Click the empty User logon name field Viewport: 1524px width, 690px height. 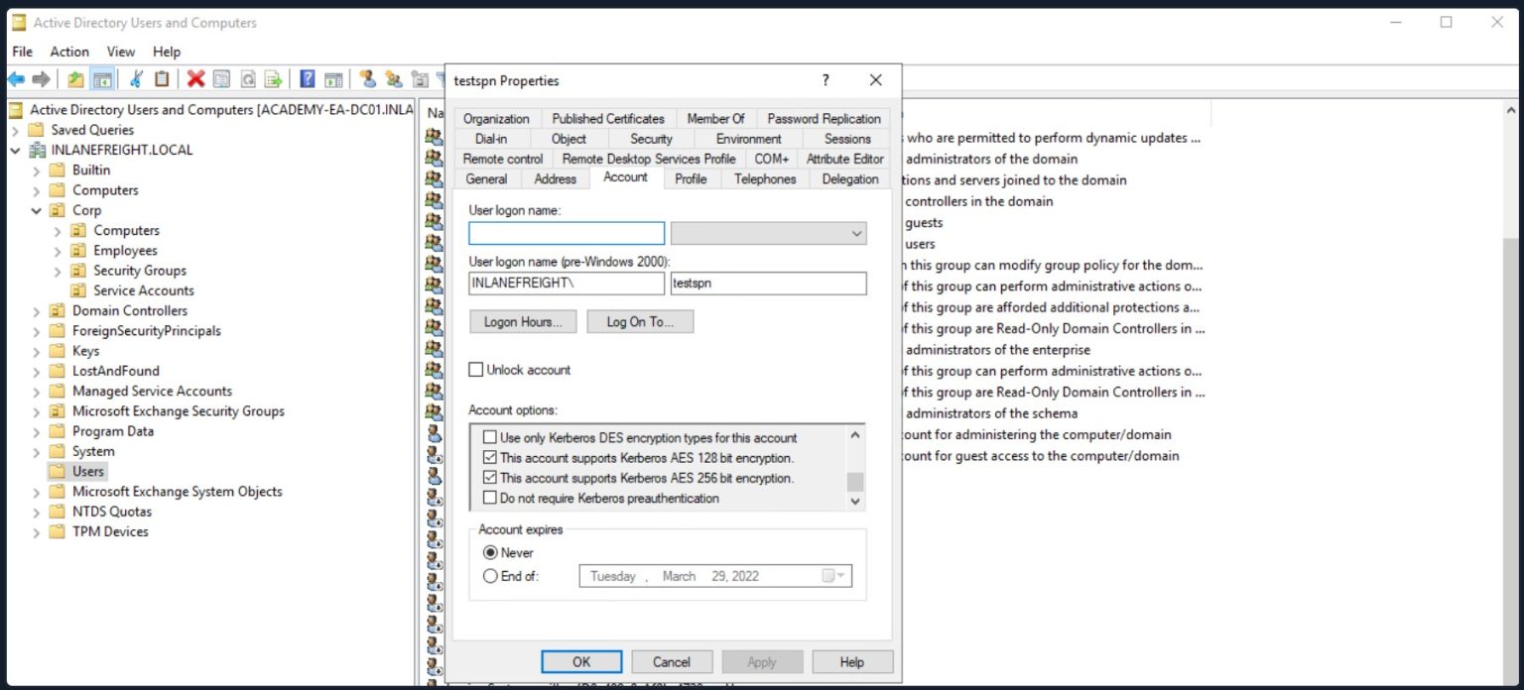point(567,233)
